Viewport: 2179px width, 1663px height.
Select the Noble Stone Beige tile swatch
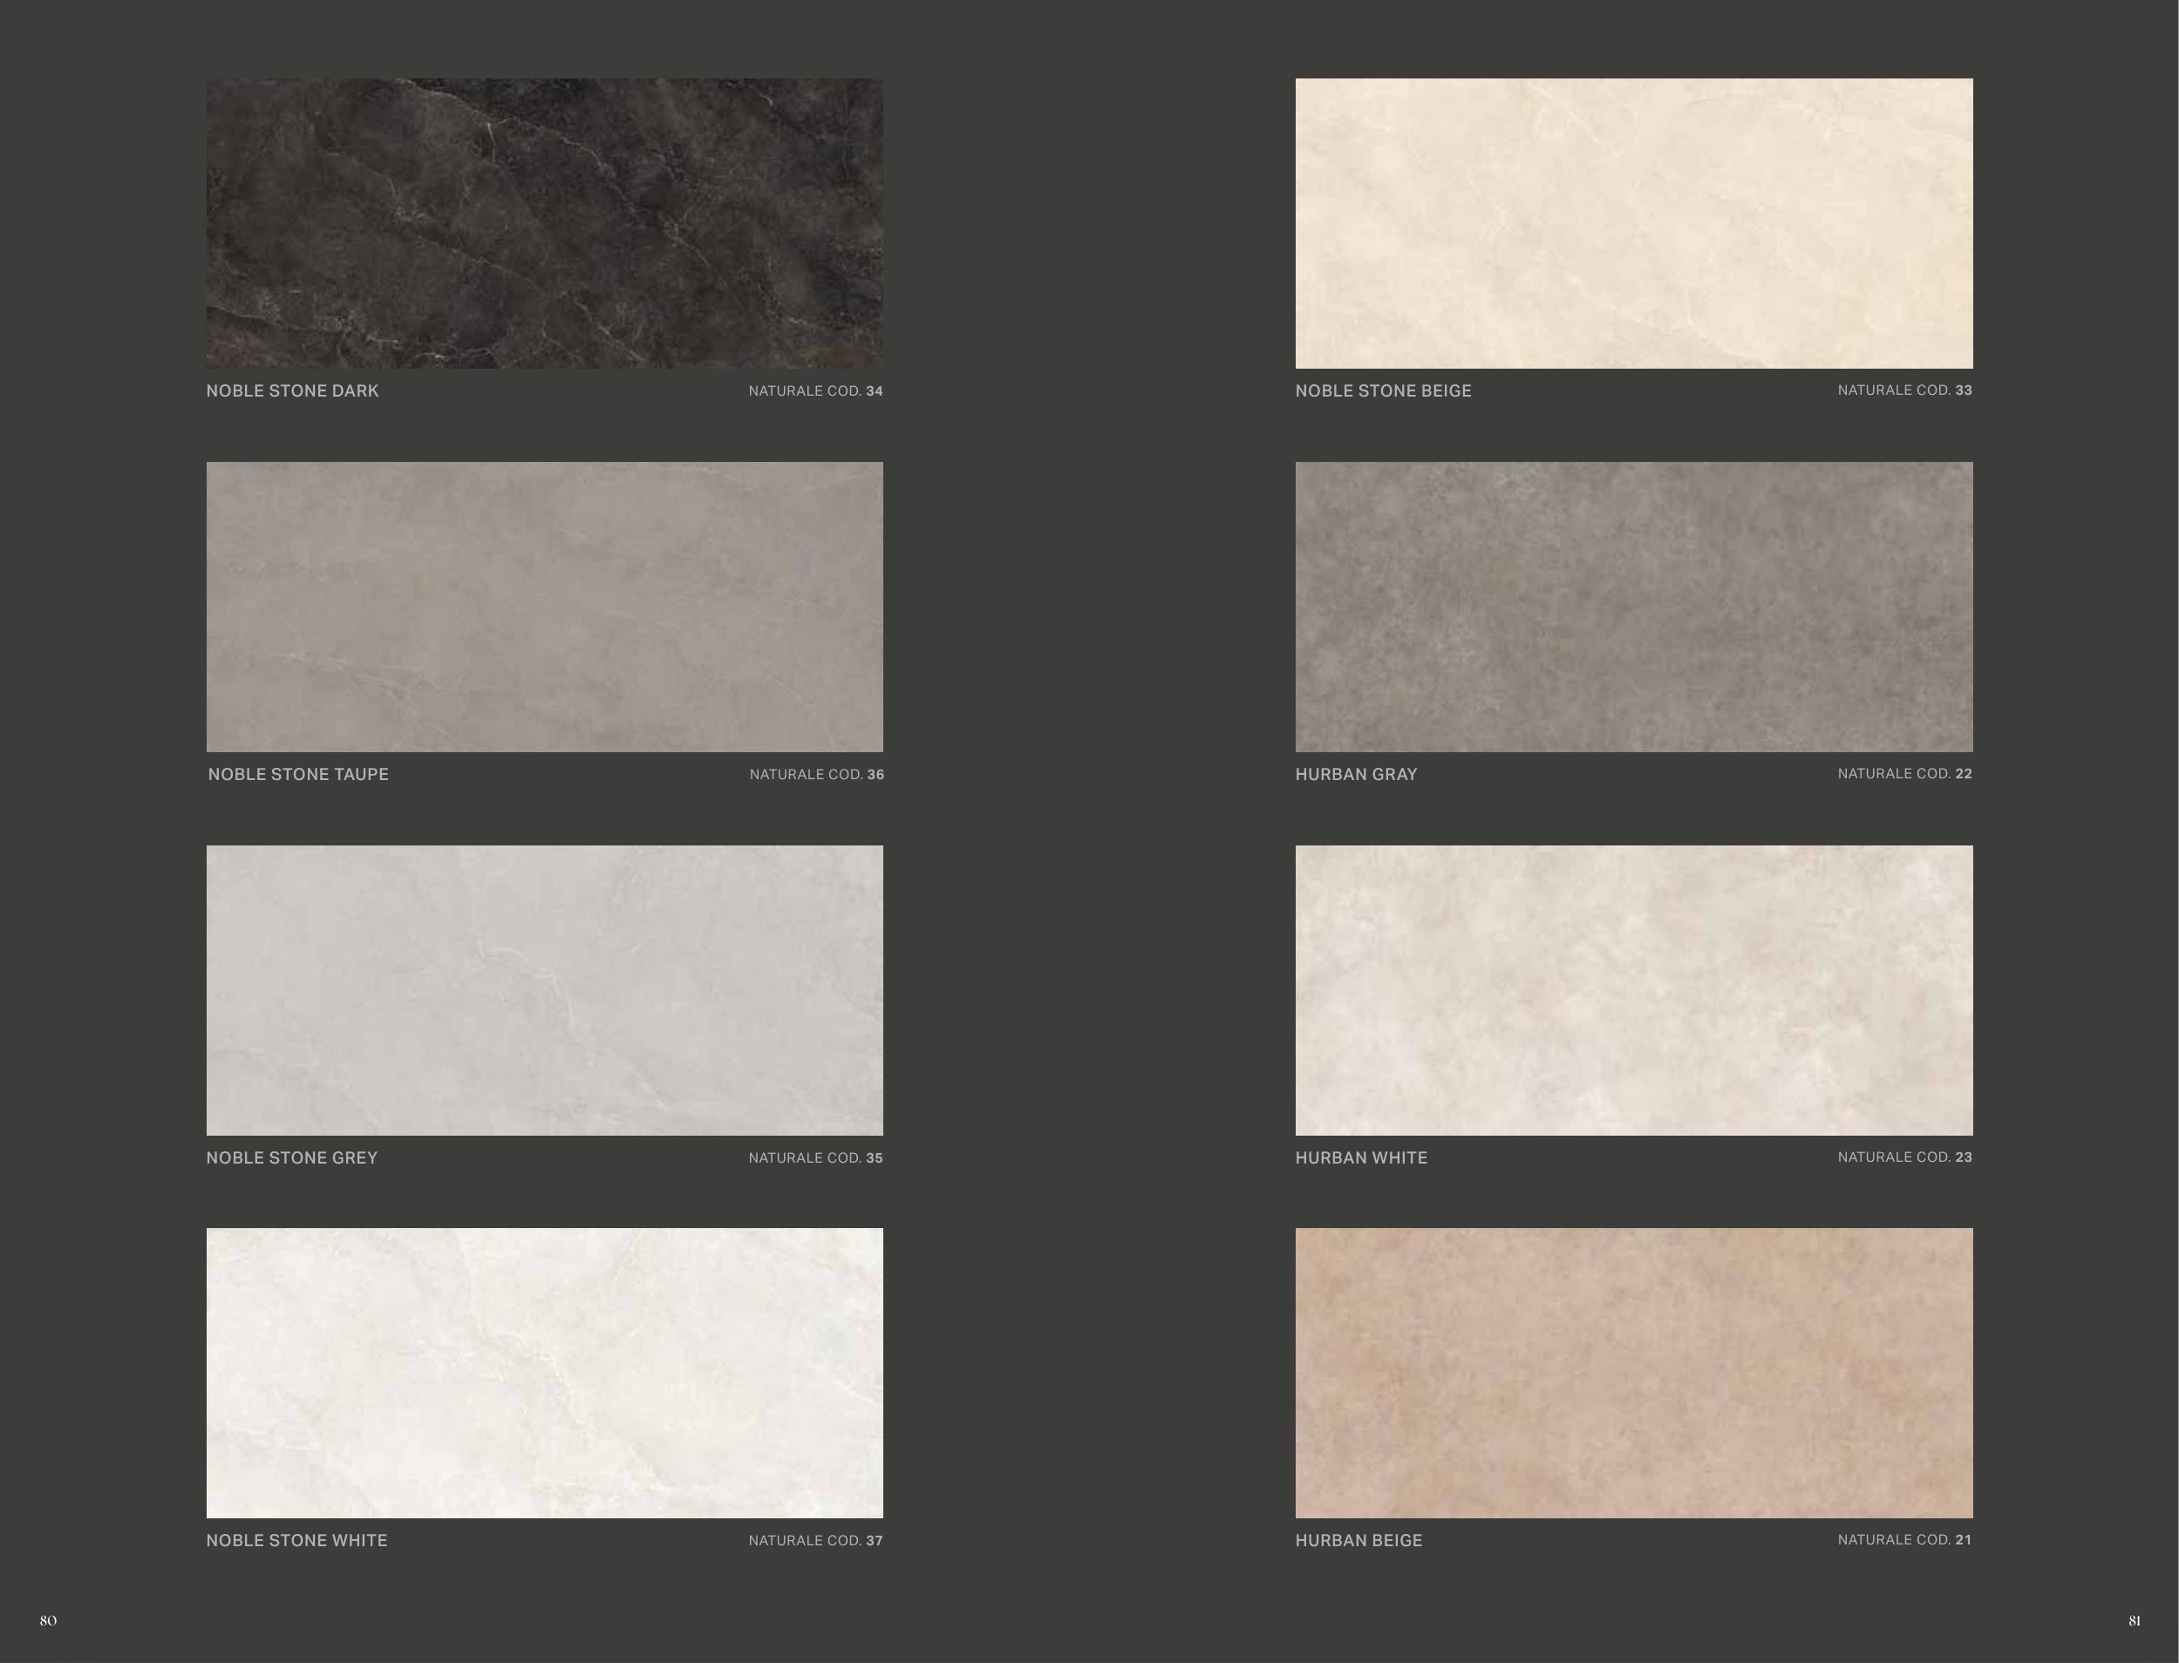tap(1633, 224)
